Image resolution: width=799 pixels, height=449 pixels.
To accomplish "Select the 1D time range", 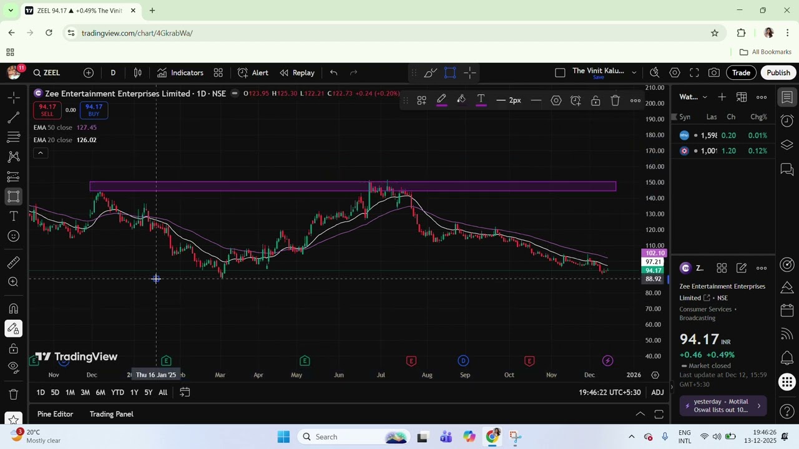I will [x=41, y=392].
